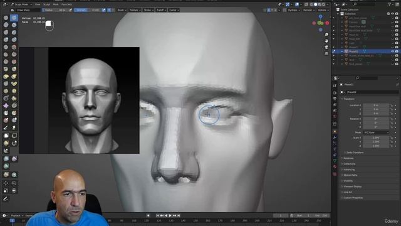
Task: Select the Clay brush tool
Action: coord(6,25)
